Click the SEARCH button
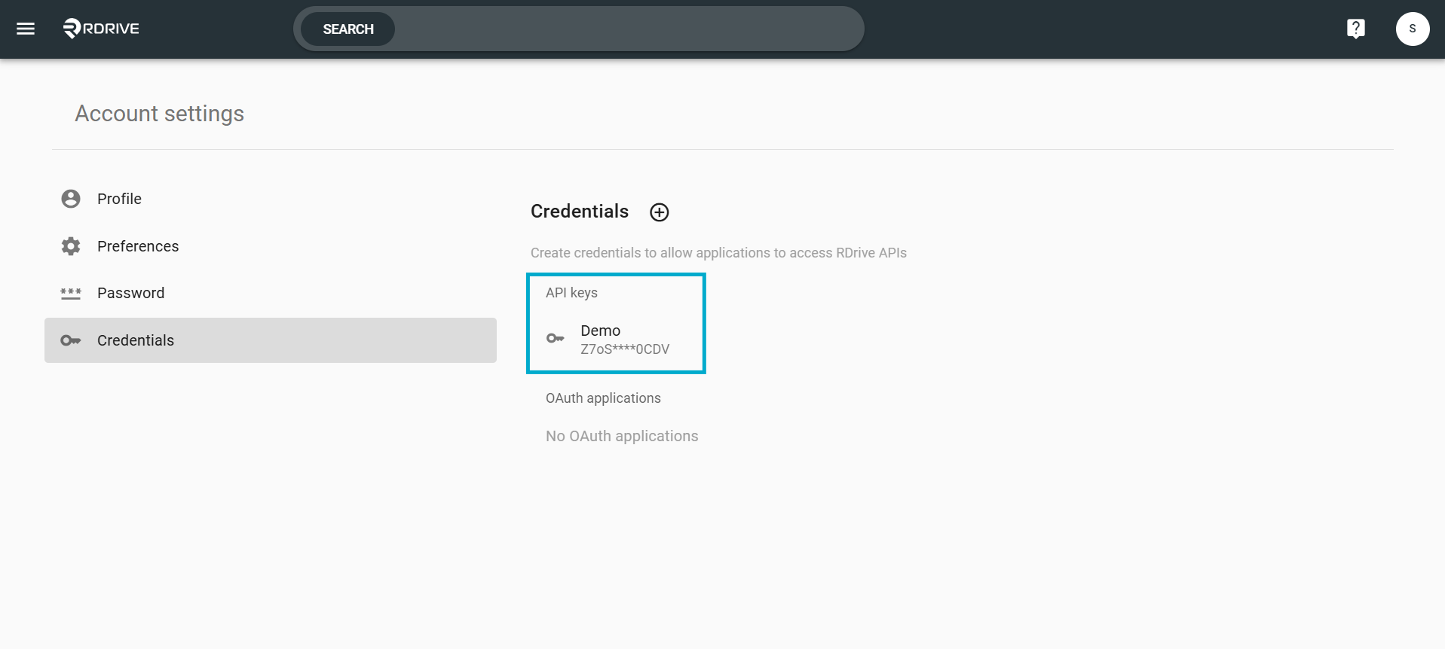 tap(347, 29)
